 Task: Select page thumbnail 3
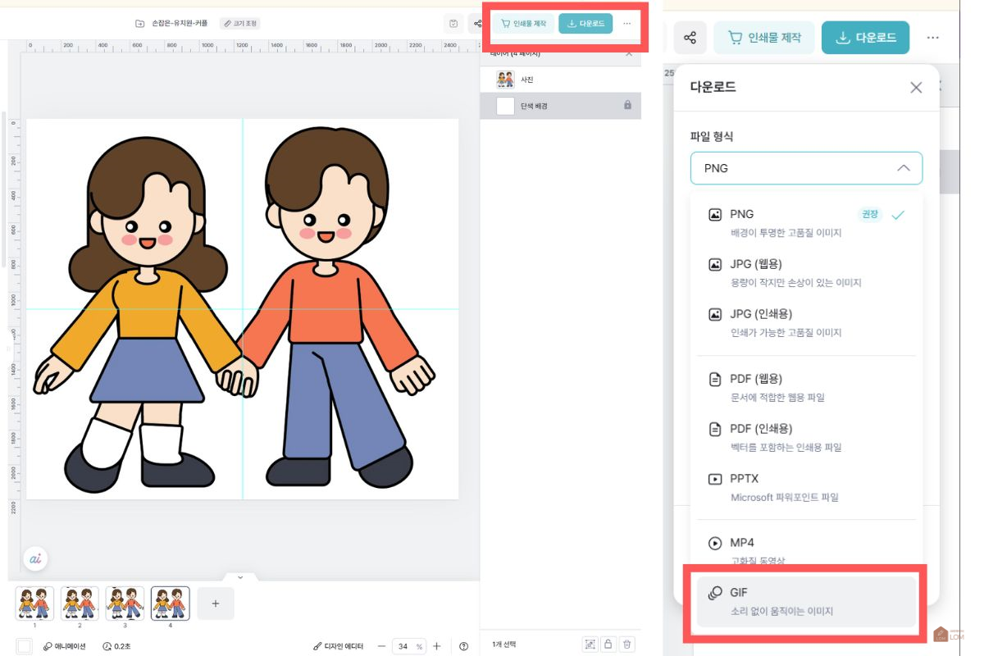[x=125, y=603]
